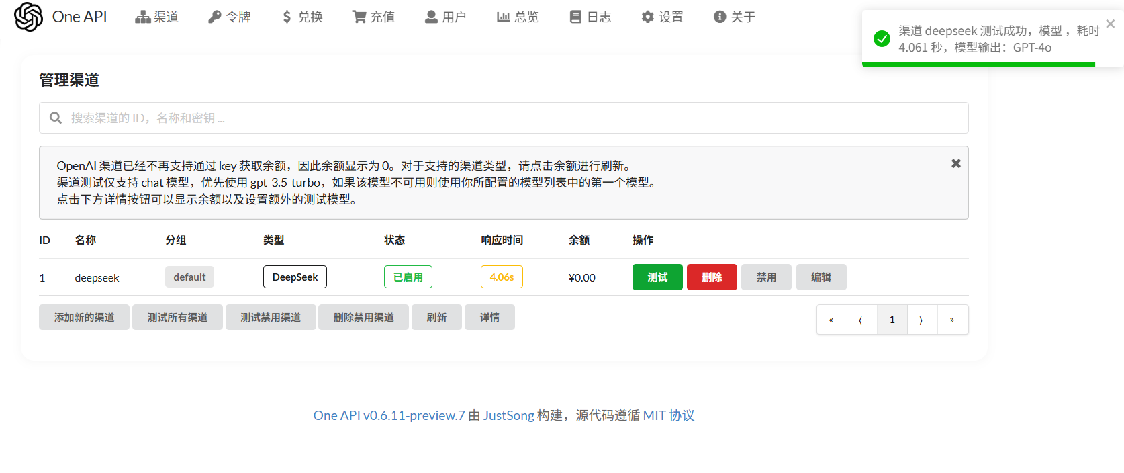Click the magnifier search icon
Screen dimensions: 1124x473
point(56,118)
